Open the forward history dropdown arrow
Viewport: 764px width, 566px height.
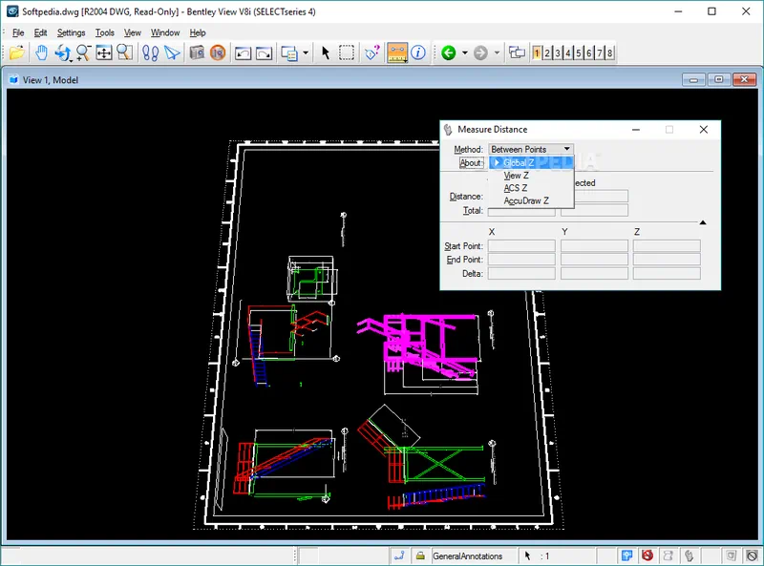pos(497,52)
